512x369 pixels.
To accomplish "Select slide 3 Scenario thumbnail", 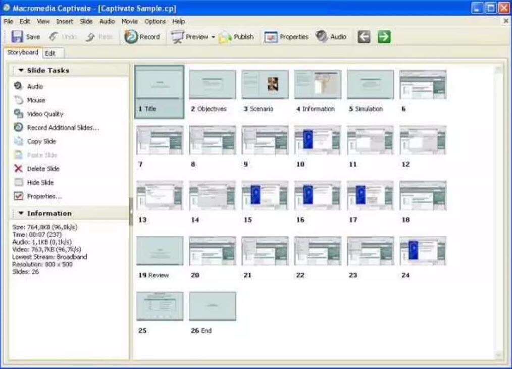I will pos(265,84).
